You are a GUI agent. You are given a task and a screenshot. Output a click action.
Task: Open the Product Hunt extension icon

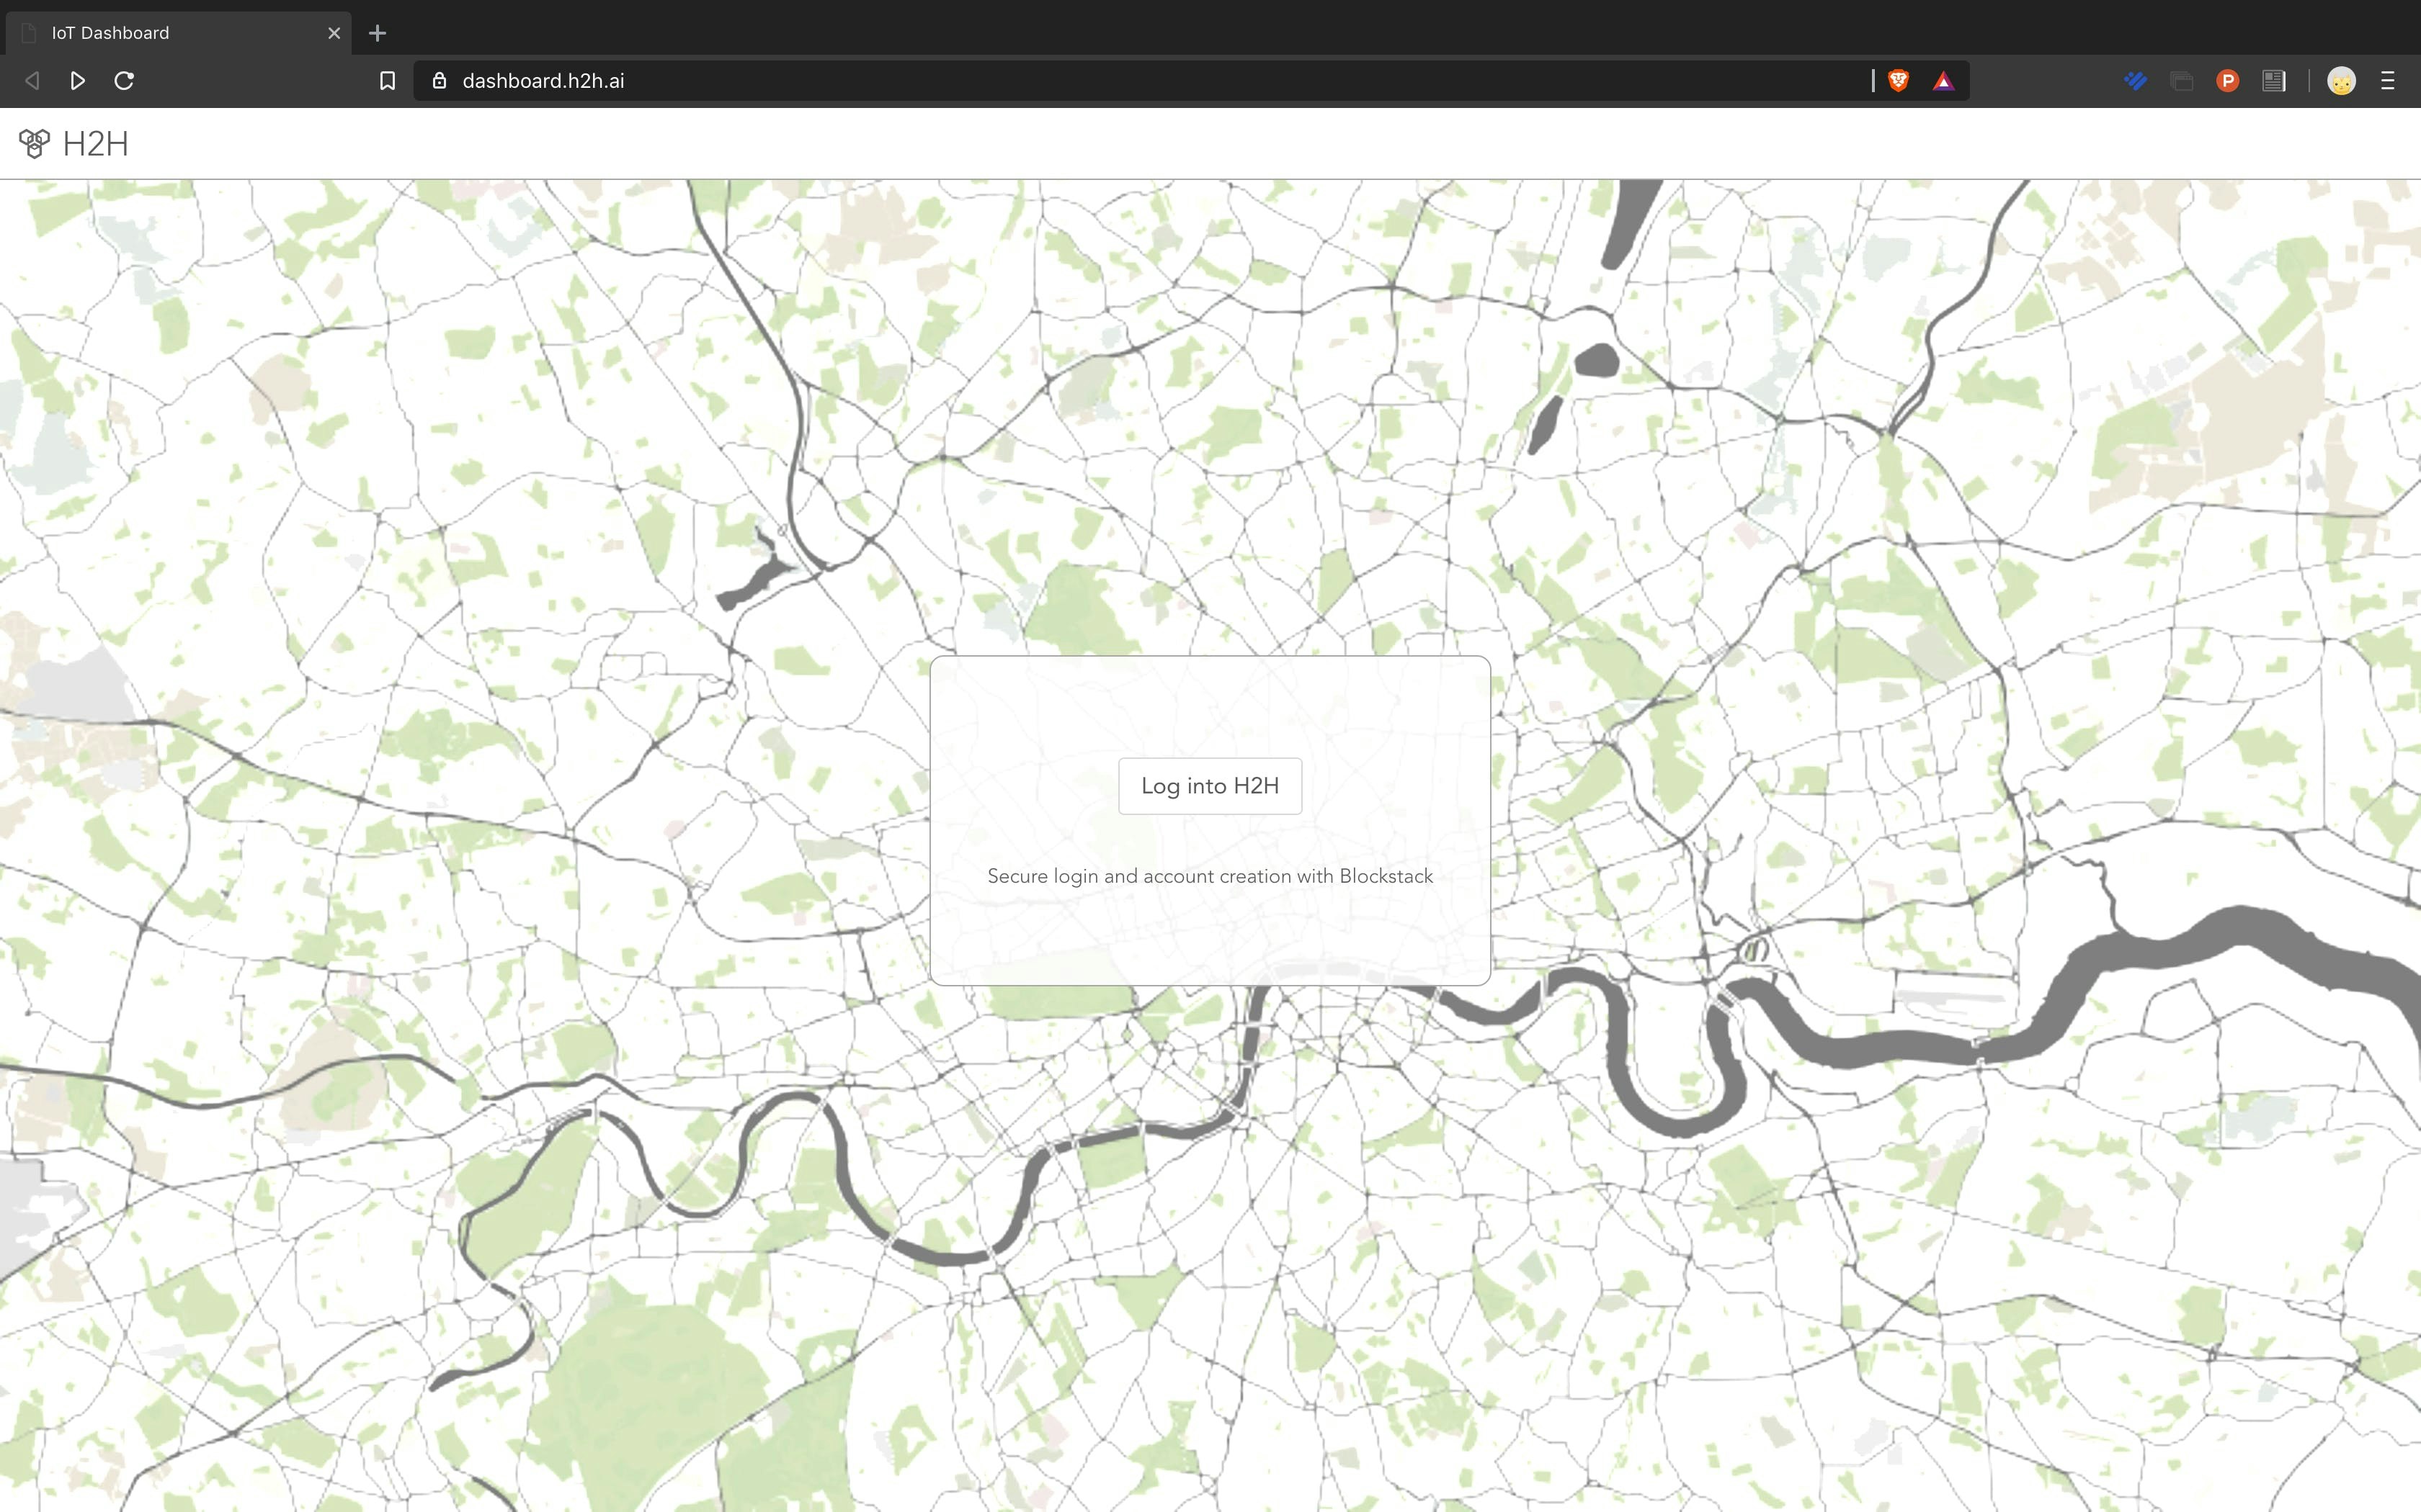(x=2227, y=81)
